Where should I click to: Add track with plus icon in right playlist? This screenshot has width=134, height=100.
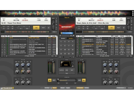pyautogui.click(x=77, y=56)
